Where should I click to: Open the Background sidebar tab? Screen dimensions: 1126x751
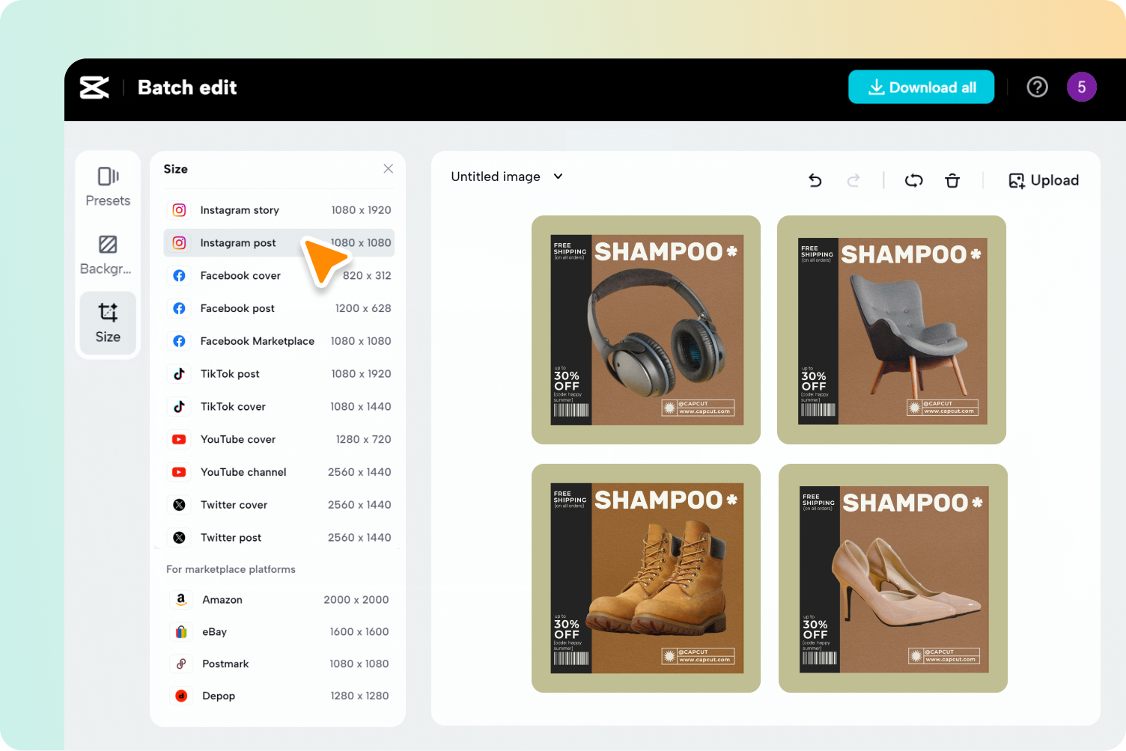point(108,255)
